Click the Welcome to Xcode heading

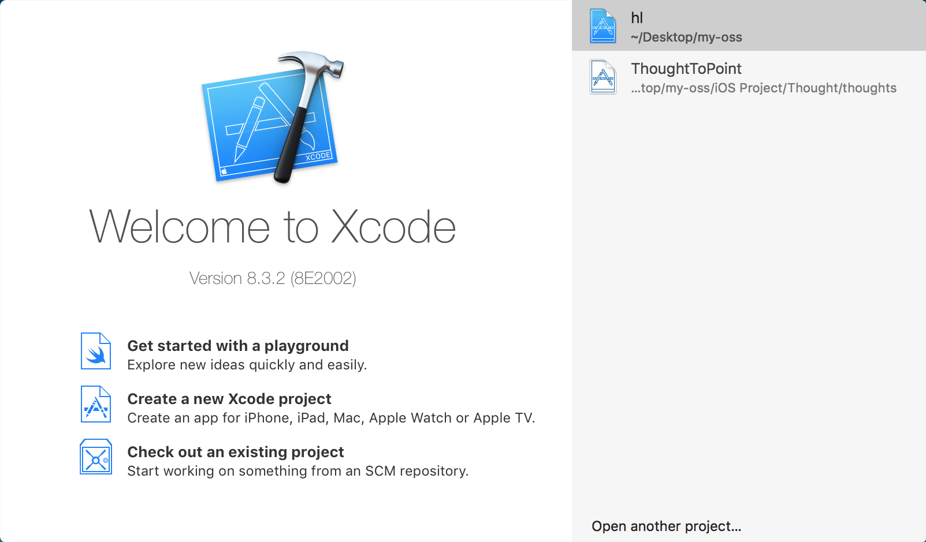coord(273,227)
